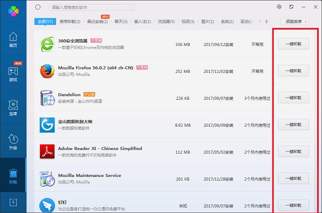The height and width of the screenshot is (213, 322).
Task: Click the 252 MB size value
Action: click(183, 71)
